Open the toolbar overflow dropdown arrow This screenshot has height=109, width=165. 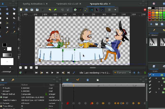(x=115, y=10)
